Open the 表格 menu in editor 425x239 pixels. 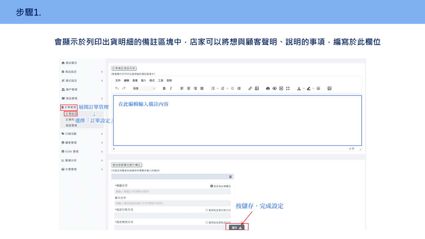[169, 80]
